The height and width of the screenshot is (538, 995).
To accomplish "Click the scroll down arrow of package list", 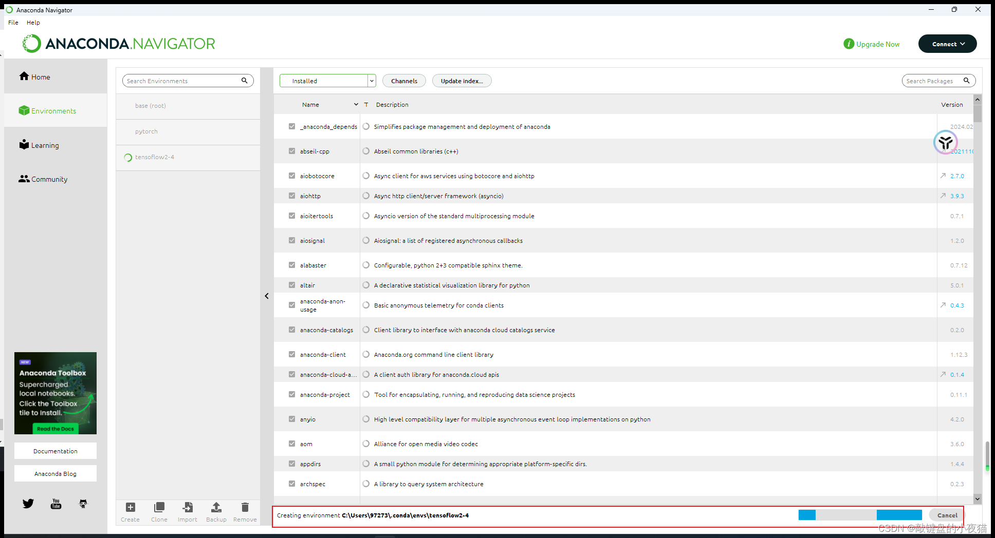I will click(978, 498).
